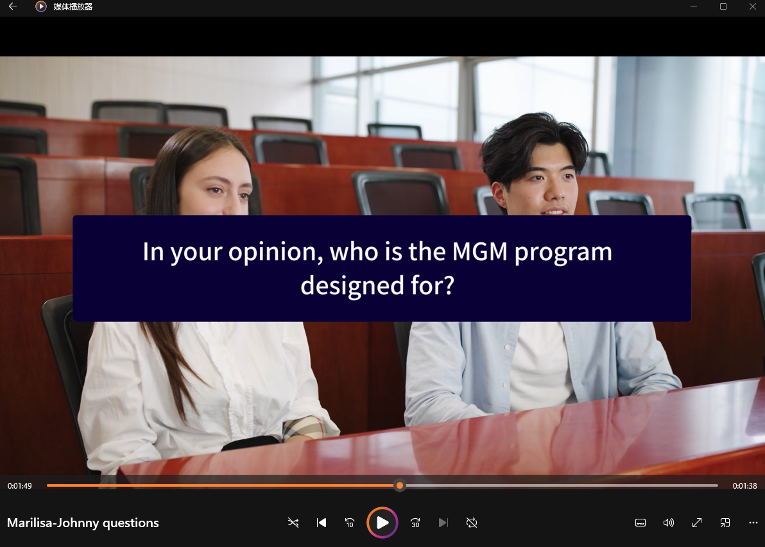Screen dimensions: 765x547
Task: Rewind 10 seconds
Action: (x=349, y=523)
